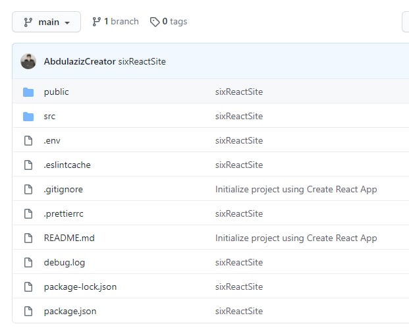Click the .eslintcache file icon
The image size is (409, 328).
pos(28,165)
